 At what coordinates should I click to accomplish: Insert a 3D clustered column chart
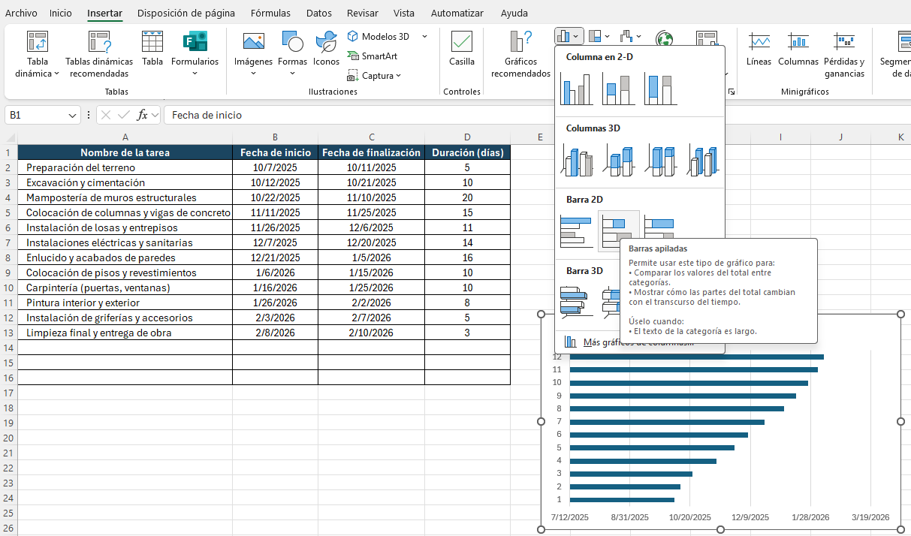[576, 161]
